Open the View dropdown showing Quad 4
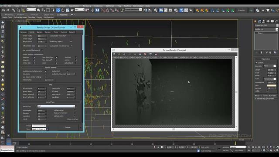The height and width of the screenshot is (157, 279). [x=39, y=129]
